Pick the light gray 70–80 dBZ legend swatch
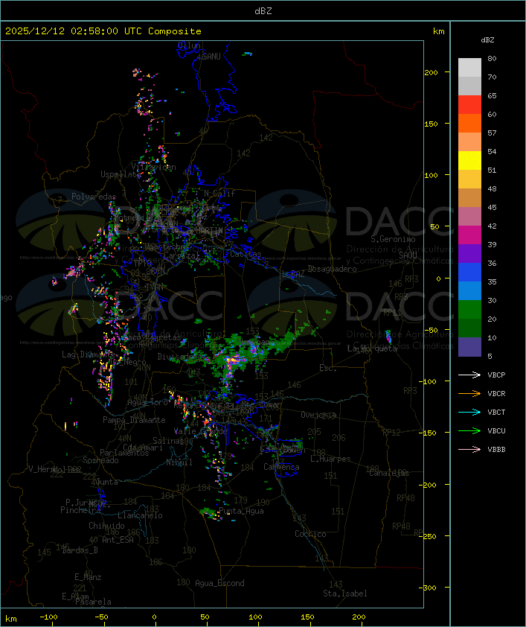The height and width of the screenshot is (627, 526). pyautogui.click(x=469, y=67)
